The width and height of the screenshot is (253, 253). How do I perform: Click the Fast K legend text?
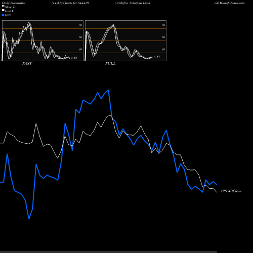pyautogui.click(x=10, y=11)
